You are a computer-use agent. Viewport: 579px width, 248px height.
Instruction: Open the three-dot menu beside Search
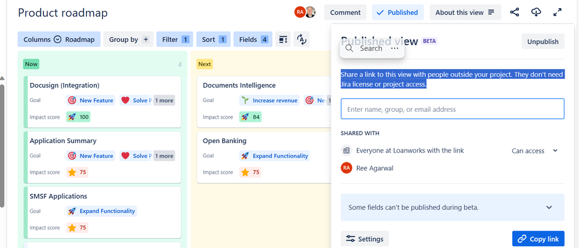coord(394,48)
